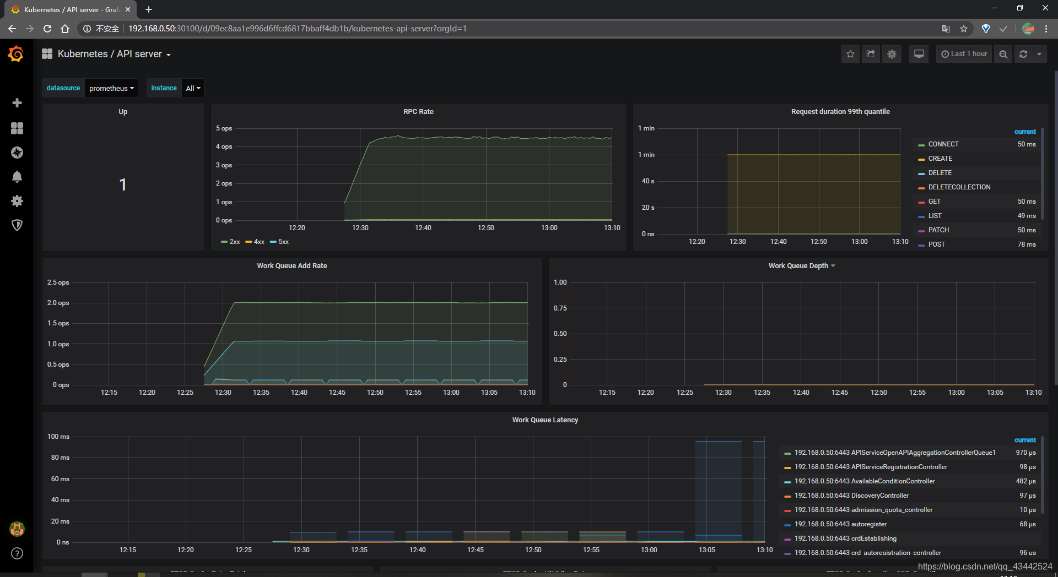The height and width of the screenshot is (577, 1058).
Task: Toggle the CREATE legend series
Action: tap(940, 159)
